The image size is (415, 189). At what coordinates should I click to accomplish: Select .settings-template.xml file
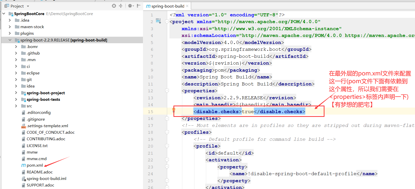pyautogui.click(x=47, y=126)
